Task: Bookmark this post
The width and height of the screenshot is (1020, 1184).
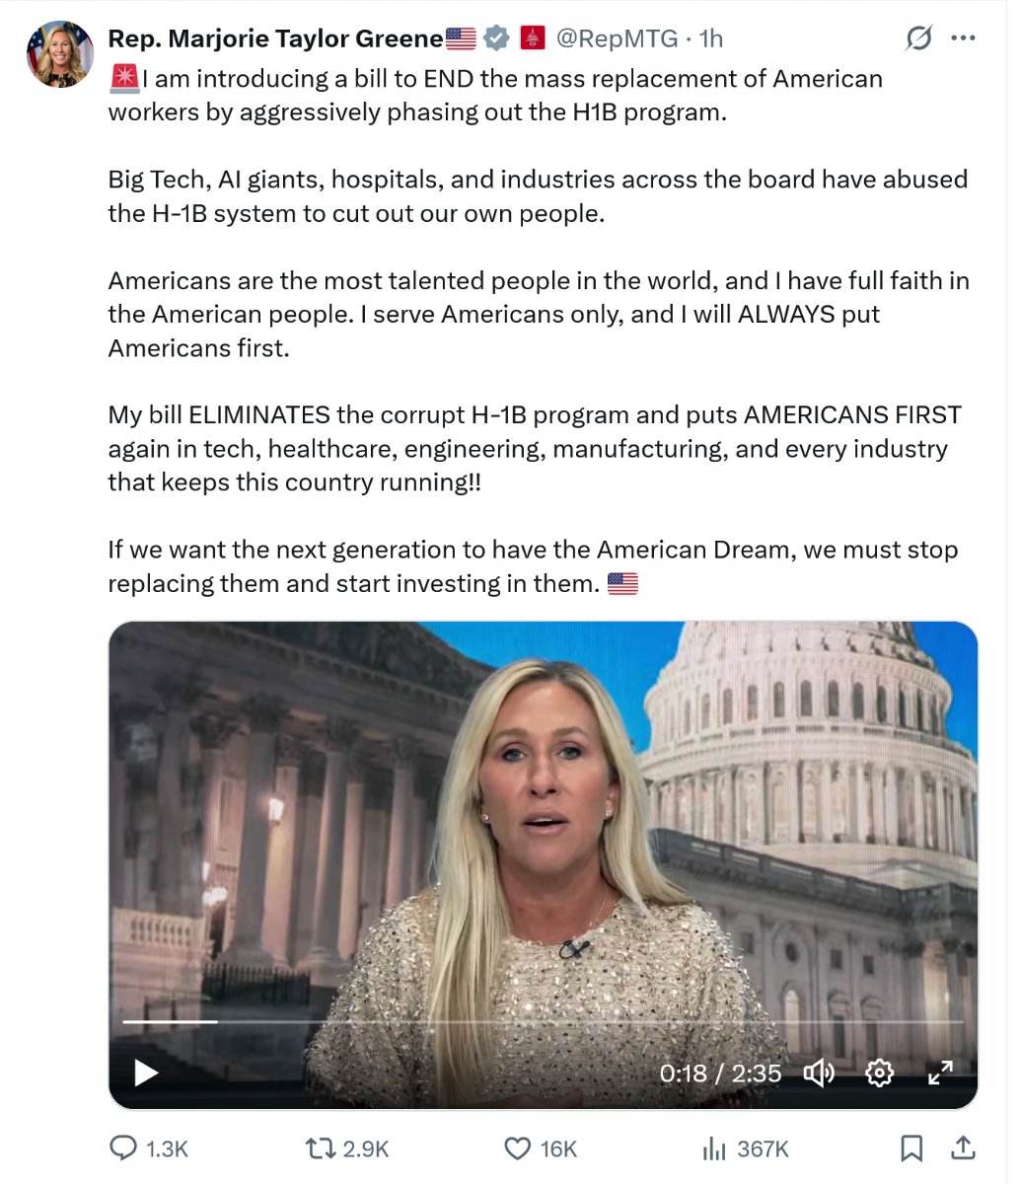Action: click(x=912, y=1148)
